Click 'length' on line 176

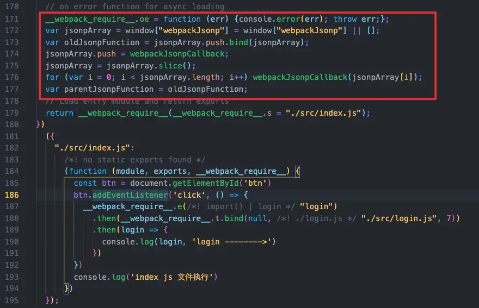click(206, 78)
